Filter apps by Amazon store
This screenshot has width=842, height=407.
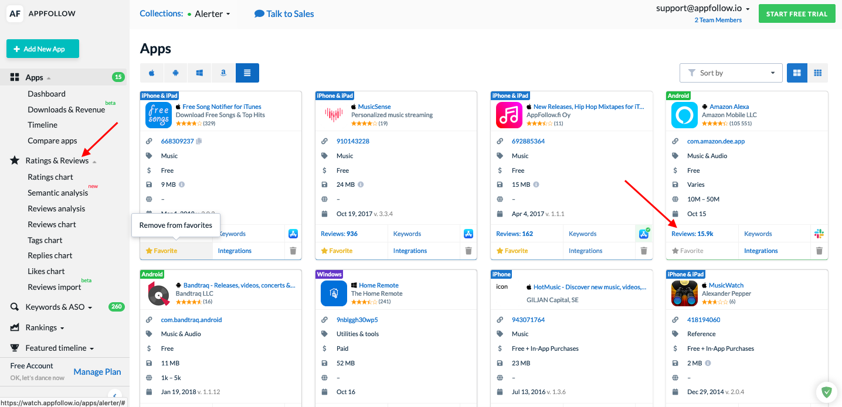pyautogui.click(x=223, y=73)
